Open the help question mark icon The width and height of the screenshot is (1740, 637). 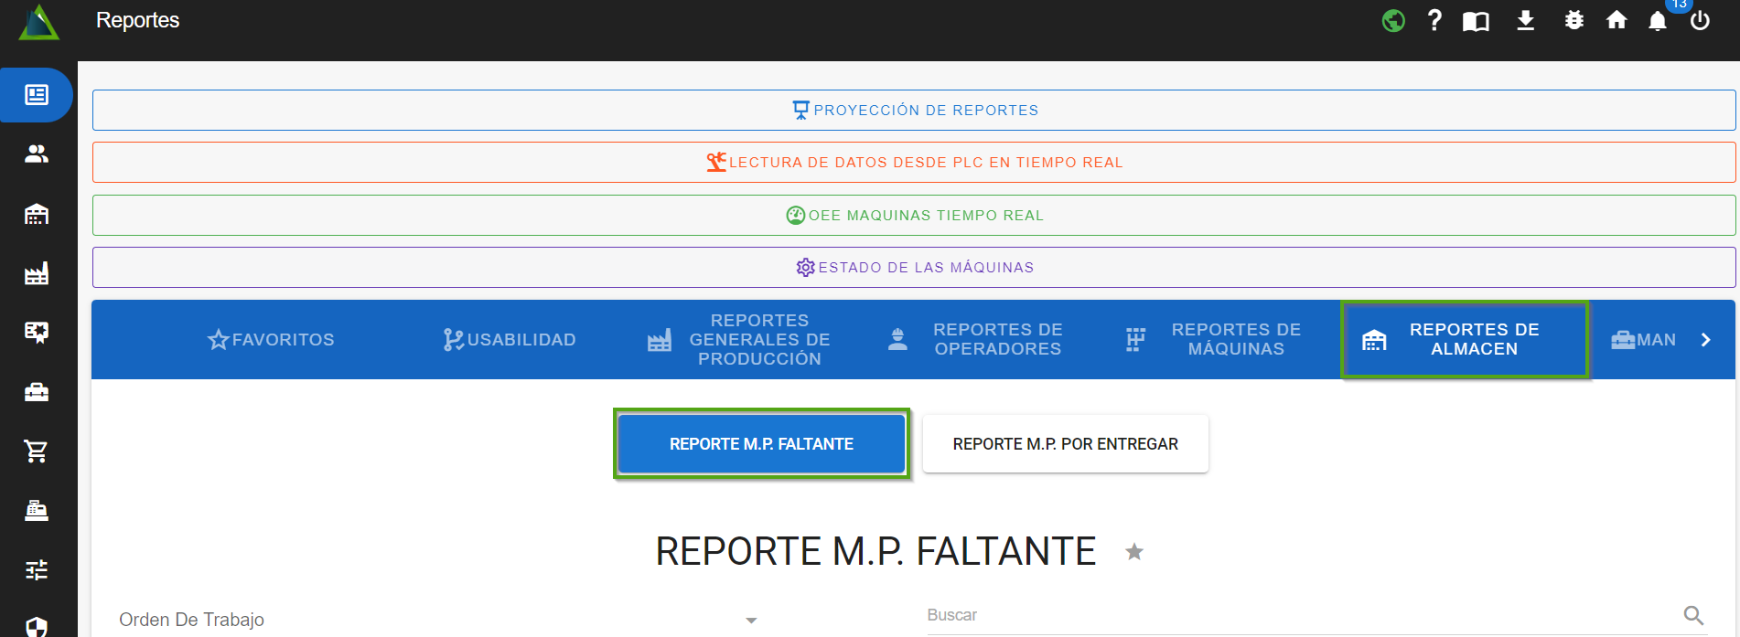click(1434, 20)
